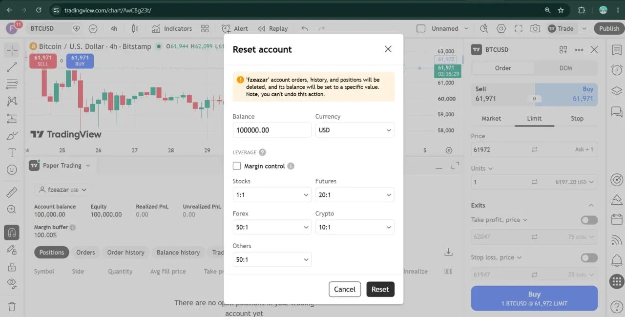The image size is (625, 317).
Task: Take a chart snapshot with camera icon
Action: click(536, 28)
